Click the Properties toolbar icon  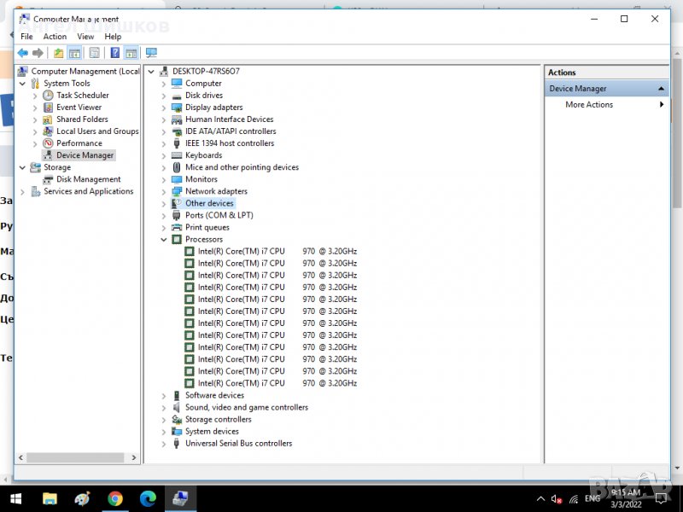(x=94, y=53)
